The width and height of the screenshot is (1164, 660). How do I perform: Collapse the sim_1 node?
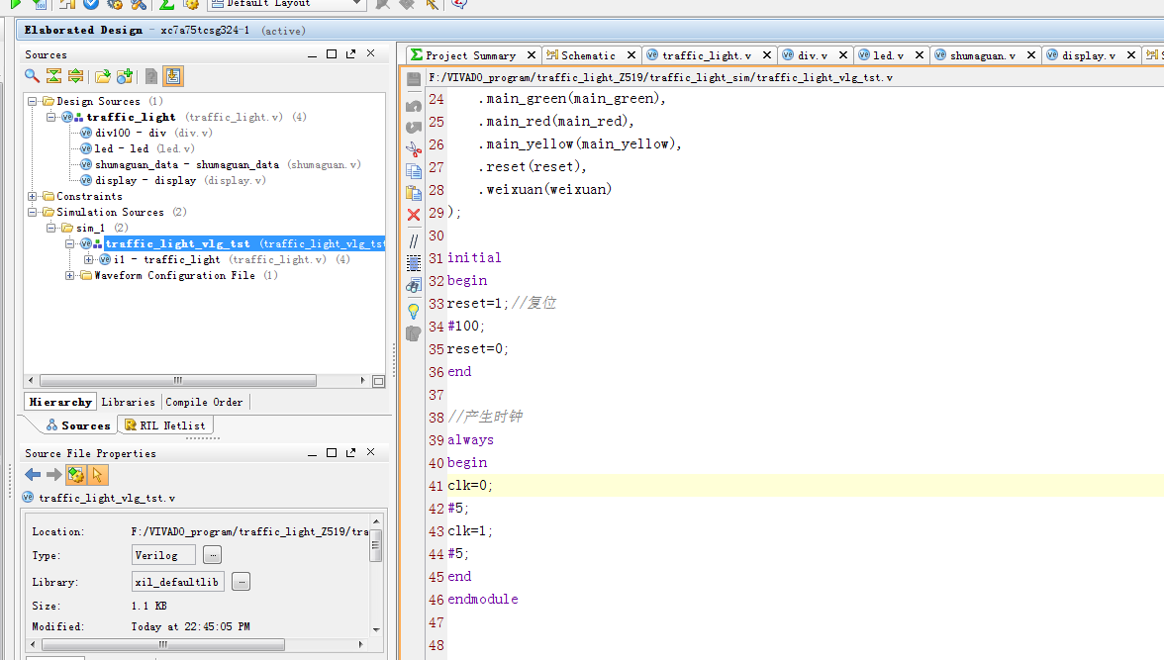[50, 228]
